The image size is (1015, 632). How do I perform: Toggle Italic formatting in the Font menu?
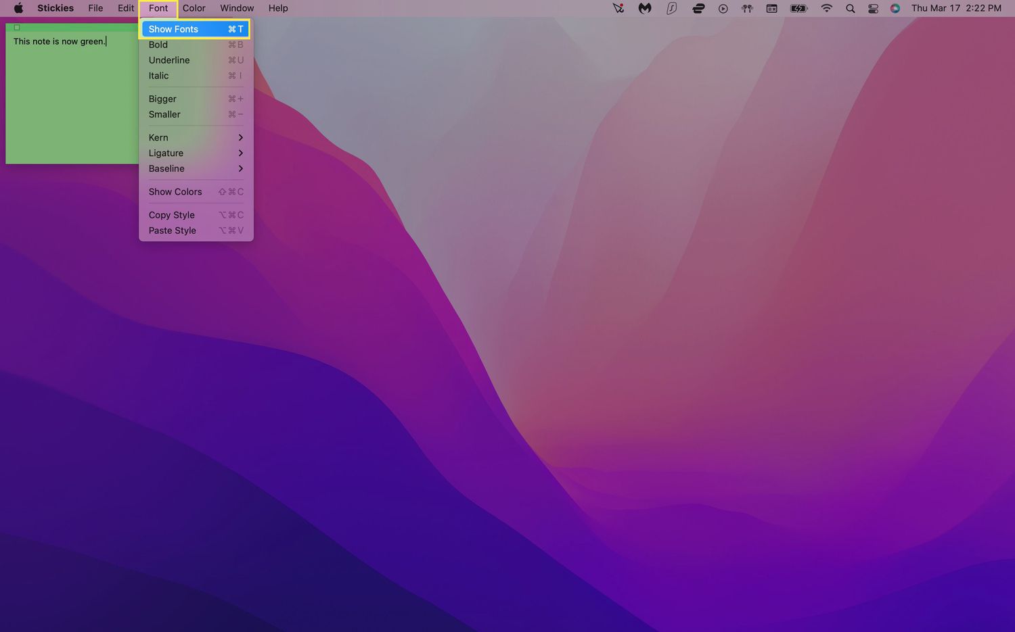[159, 76]
